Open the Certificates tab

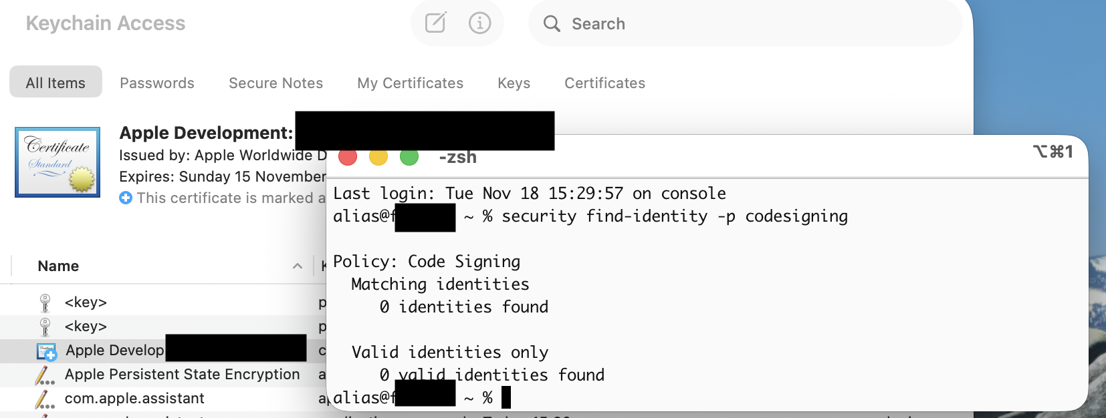pos(604,83)
